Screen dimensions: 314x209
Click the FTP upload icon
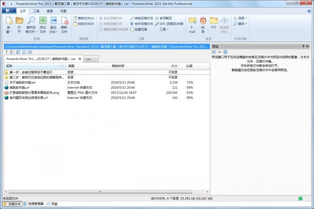214,20
